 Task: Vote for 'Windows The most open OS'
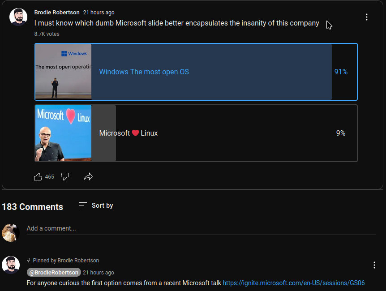click(196, 72)
